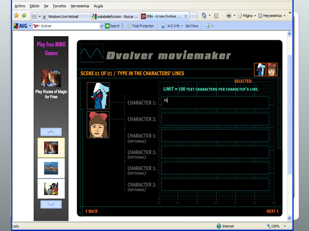Expand the Home button dropdown arrow
309x231 pixels.
(210, 15)
